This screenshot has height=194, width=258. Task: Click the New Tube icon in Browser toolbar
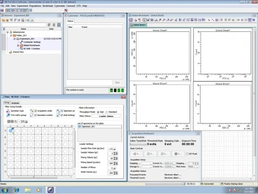[x=15, y=20]
